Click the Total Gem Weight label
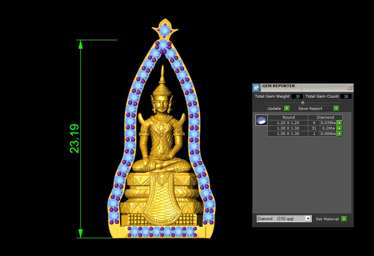The width and height of the screenshot is (374, 256). 272,96
